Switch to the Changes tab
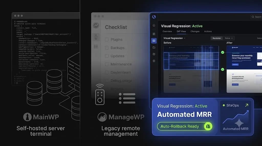Screen dimensions: 262x146 coord(195,31)
